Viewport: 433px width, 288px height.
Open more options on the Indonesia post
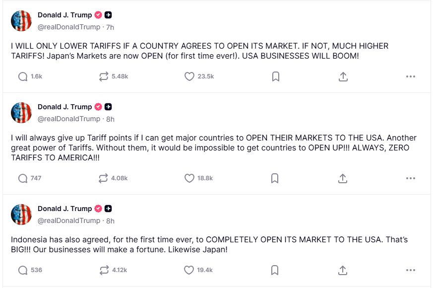coord(410,270)
